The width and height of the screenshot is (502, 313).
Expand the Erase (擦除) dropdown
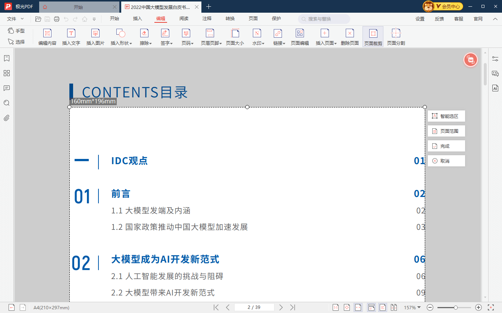(x=151, y=44)
